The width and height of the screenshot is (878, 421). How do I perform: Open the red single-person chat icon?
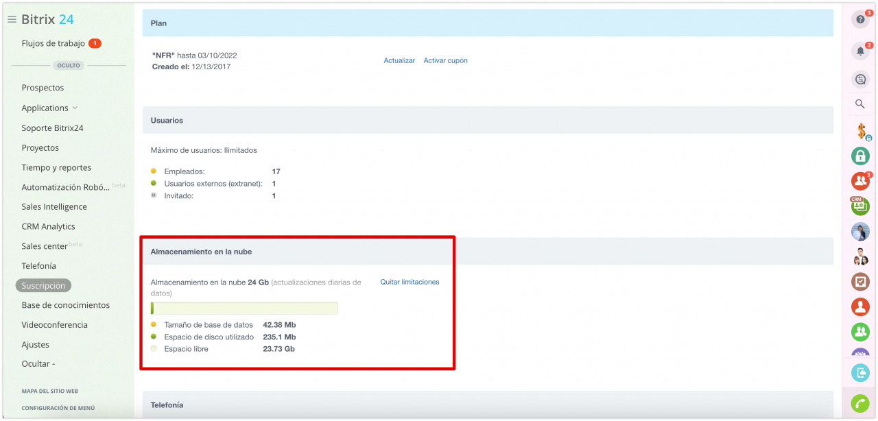pyautogui.click(x=860, y=306)
